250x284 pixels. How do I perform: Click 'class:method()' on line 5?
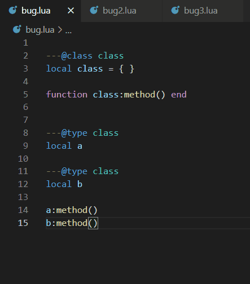coord(129,95)
